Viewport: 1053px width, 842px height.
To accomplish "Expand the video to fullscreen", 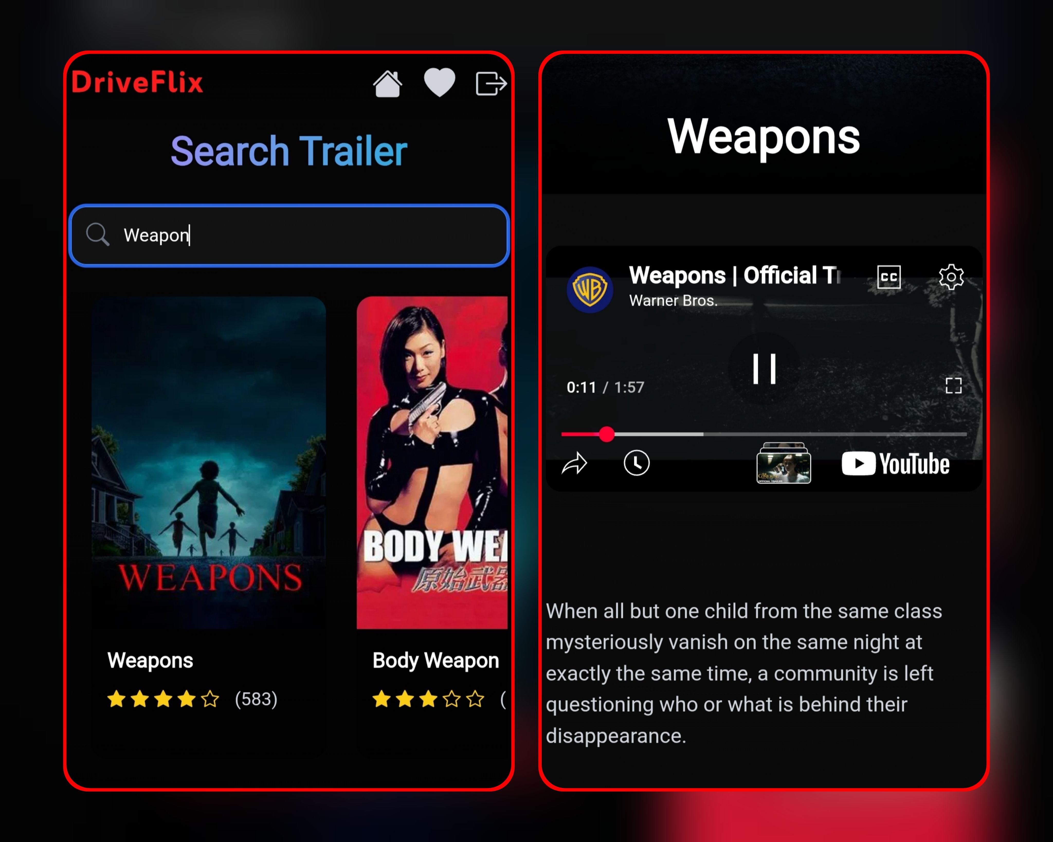I will 953,385.
